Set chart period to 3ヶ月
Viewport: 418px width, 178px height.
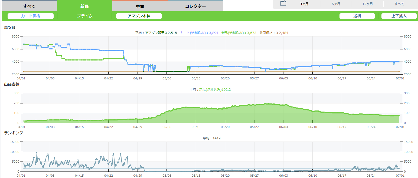[x=304, y=4]
